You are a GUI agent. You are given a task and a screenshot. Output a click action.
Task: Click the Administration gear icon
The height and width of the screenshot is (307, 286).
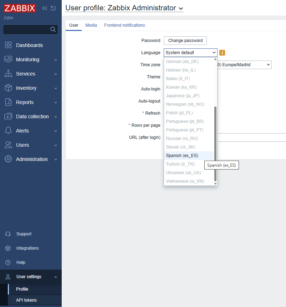[x=8, y=159]
